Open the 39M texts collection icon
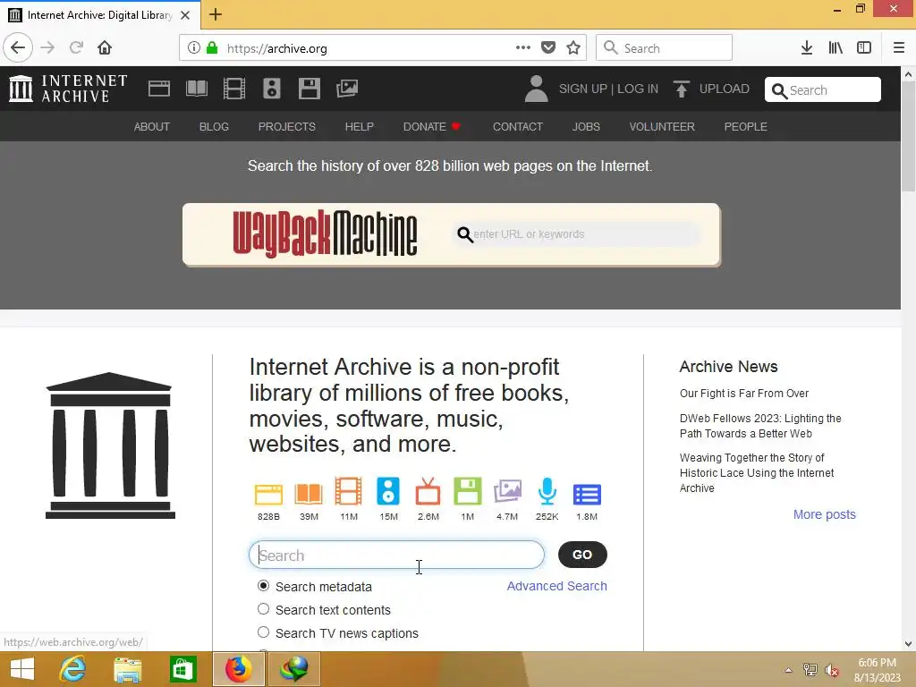Image resolution: width=916 pixels, height=687 pixels. pos(309,494)
